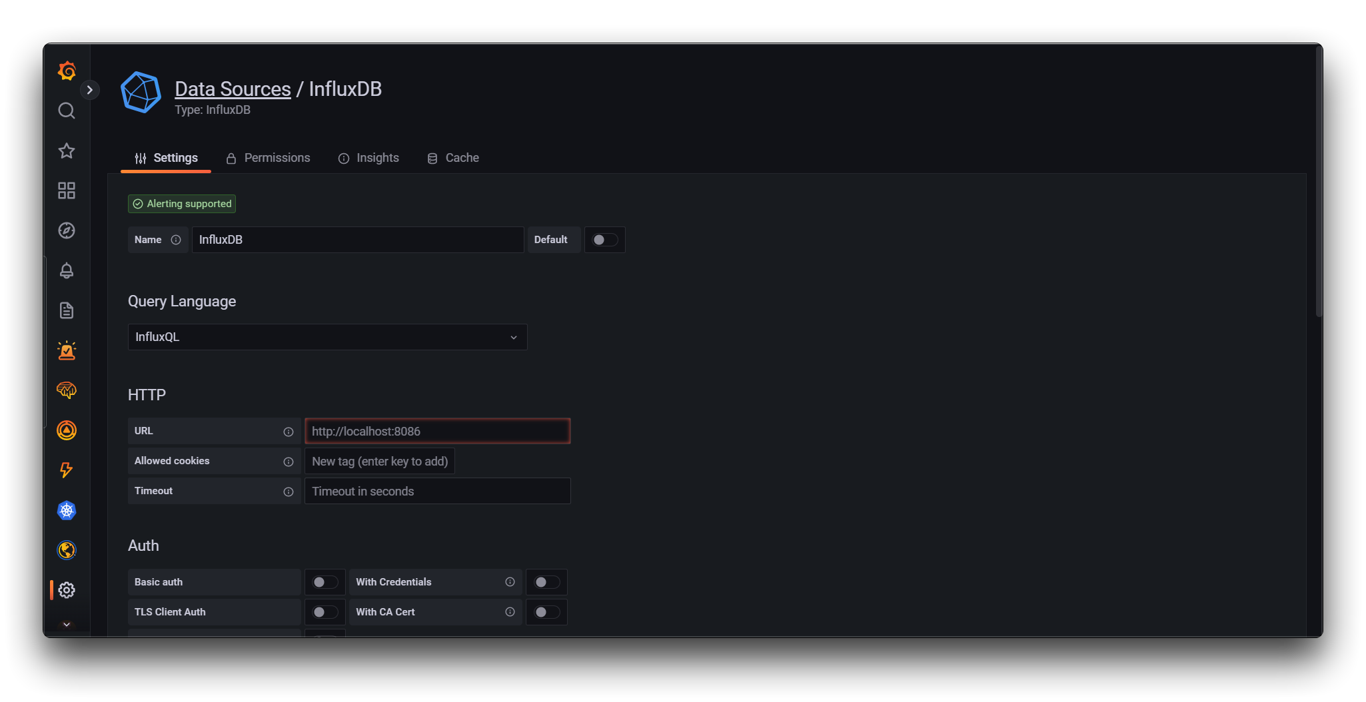Focus the Allowed cookies new tag field
Screen dimensions: 1366x702
pos(380,461)
